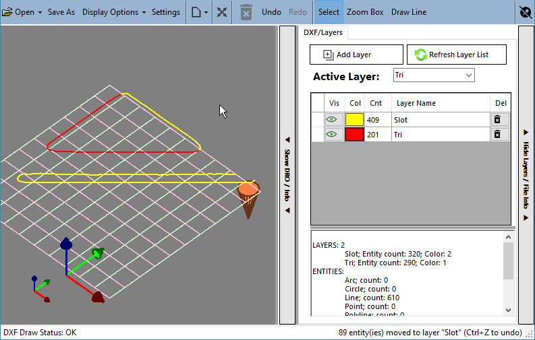Open the Active Layer dropdown
Image resolution: width=535 pixels, height=340 pixels.
(434, 75)
